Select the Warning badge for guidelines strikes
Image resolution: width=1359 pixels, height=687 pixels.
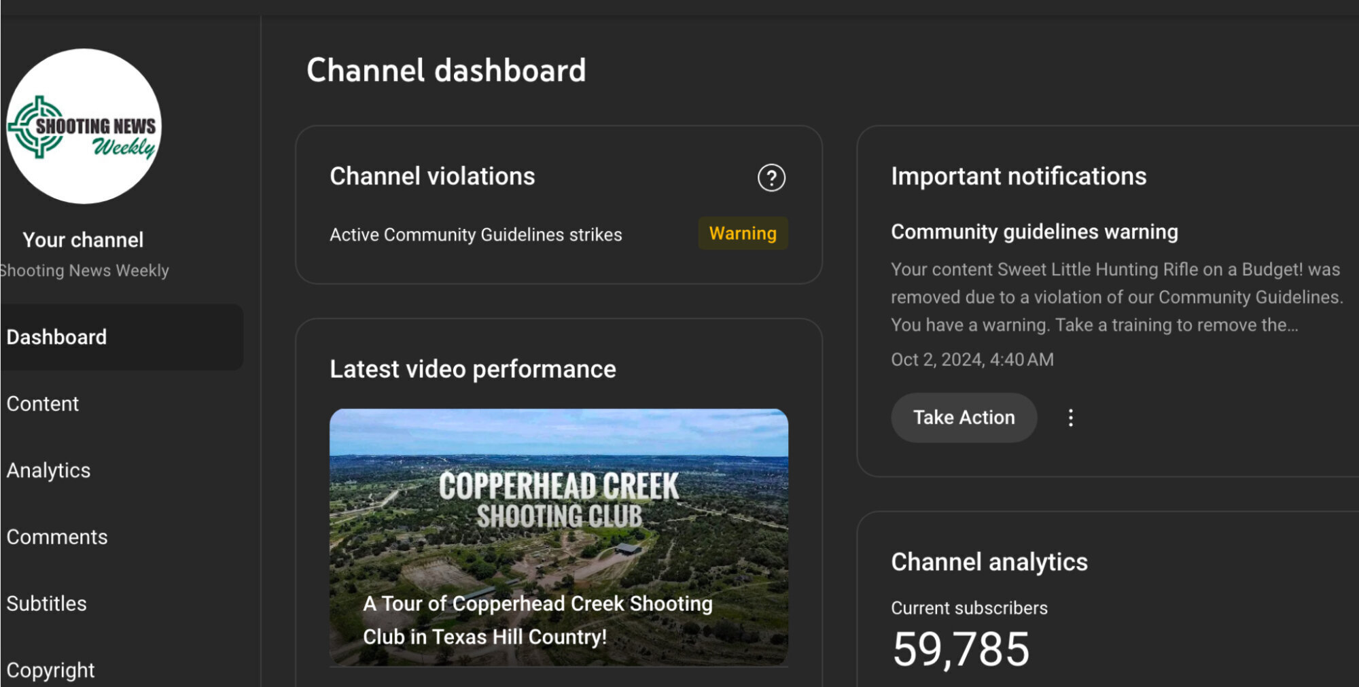743,234
